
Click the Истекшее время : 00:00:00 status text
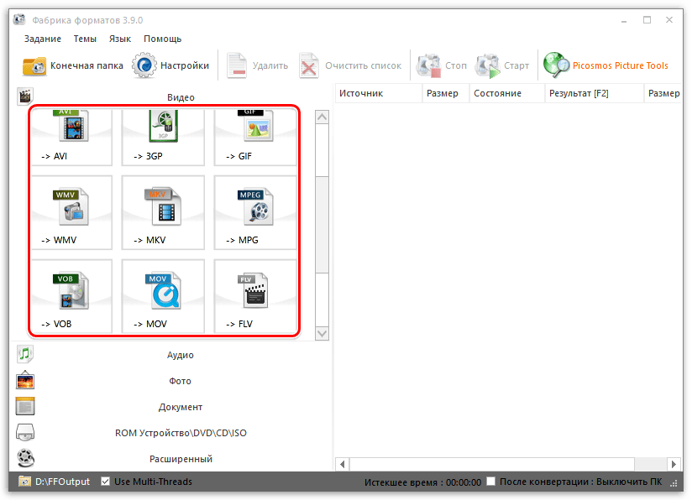tap(422, 482)
